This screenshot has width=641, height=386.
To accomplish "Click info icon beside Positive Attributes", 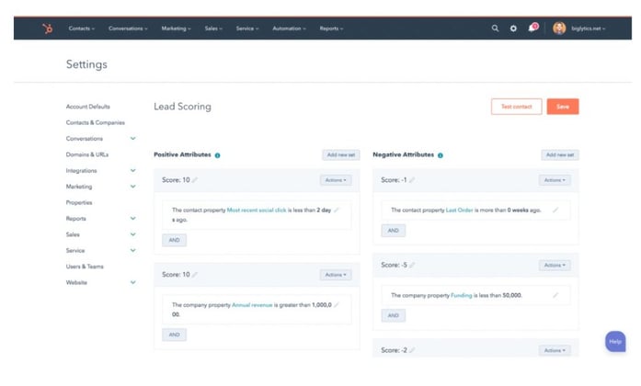I will click(x=217, y=155).
